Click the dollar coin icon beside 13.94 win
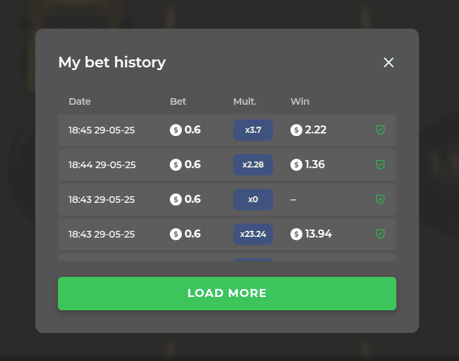Image resolution: width=459 pixels, height=361 pixels. (x=296, y=234)
